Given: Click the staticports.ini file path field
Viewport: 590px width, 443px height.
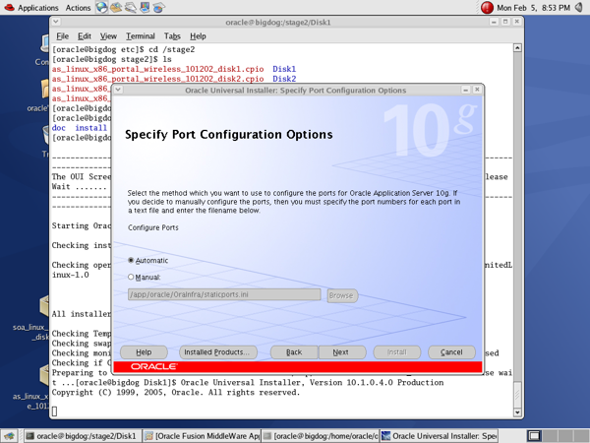Looking at the screenshot, I should (224, 294).
